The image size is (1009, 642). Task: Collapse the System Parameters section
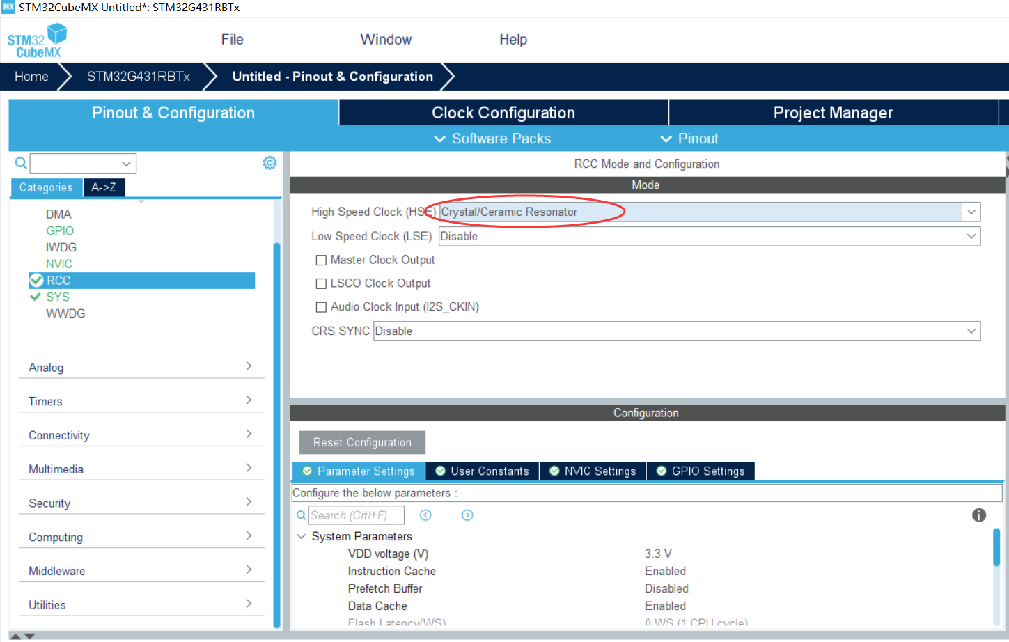(x=302, y=536)
